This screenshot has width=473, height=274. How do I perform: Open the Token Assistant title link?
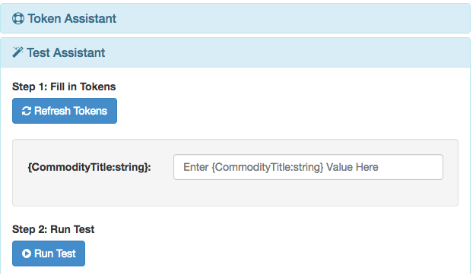[x=71, y=18]
